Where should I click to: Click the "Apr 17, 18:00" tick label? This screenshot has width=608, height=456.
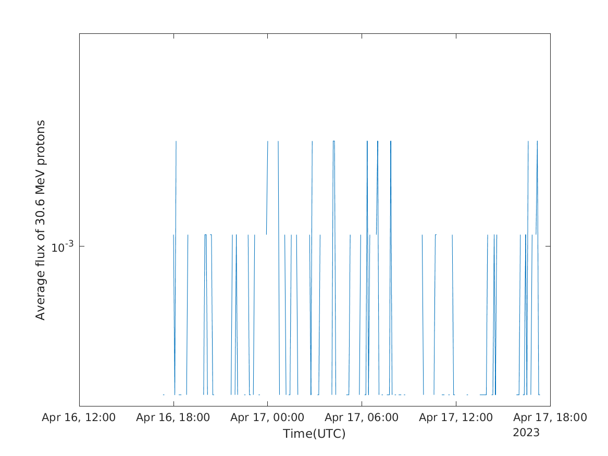click(x=550, y=417)
